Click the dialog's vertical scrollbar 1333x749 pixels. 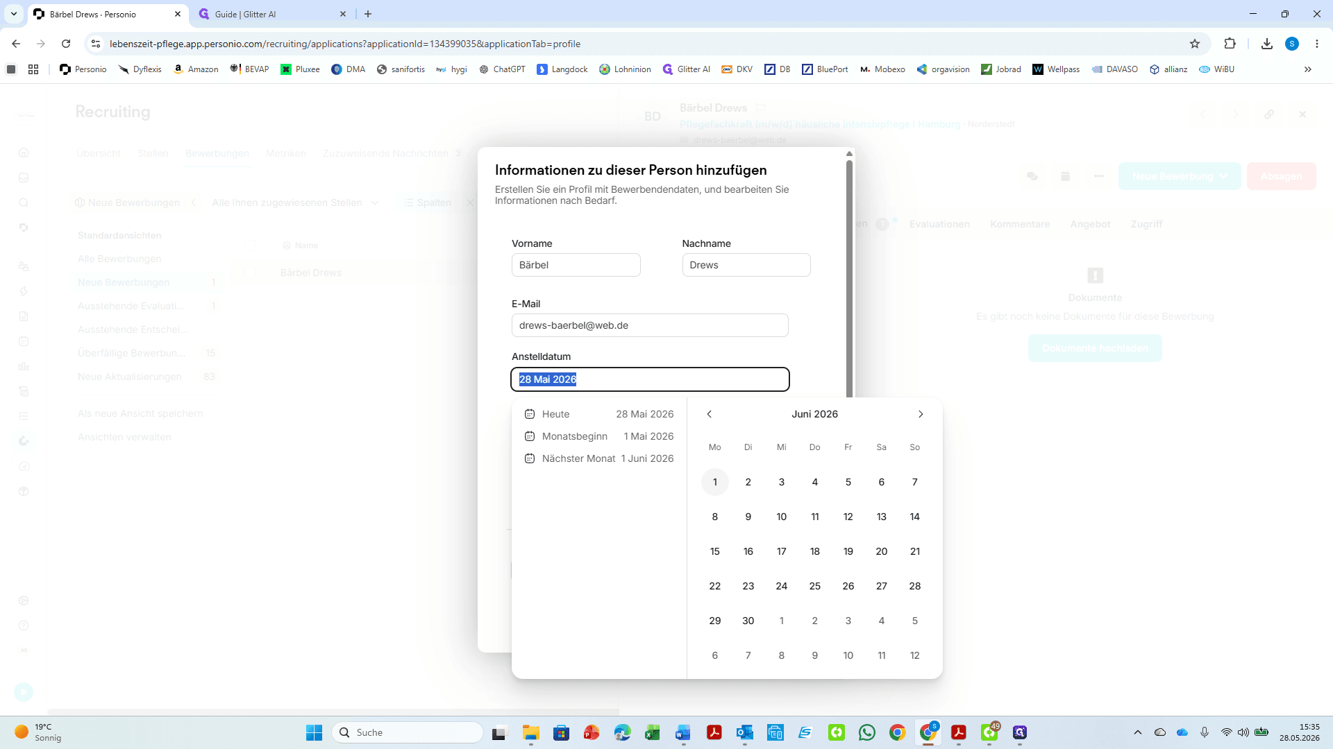pyautogui.click(x=849, y=277)
